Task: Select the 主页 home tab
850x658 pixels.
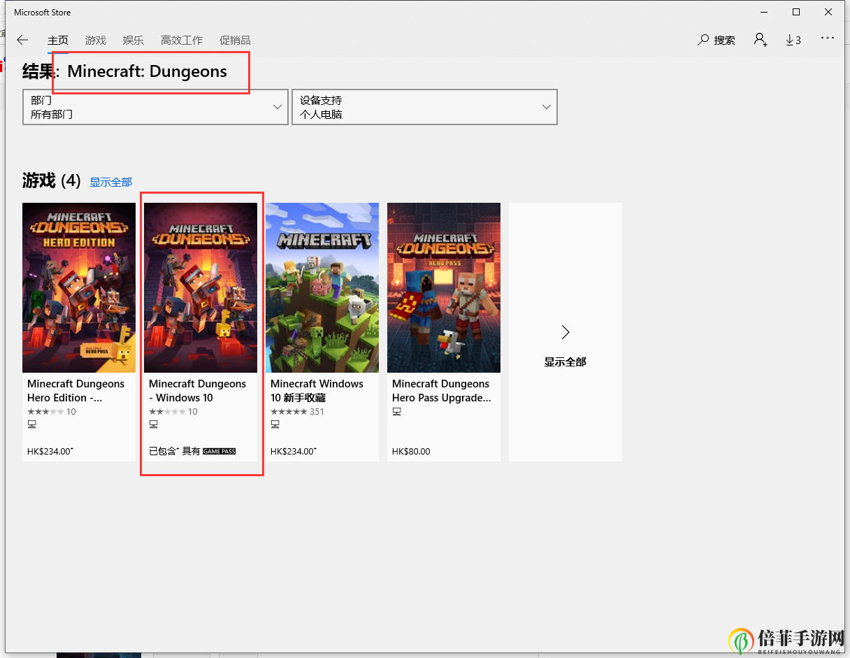Action: pos(58,40)
